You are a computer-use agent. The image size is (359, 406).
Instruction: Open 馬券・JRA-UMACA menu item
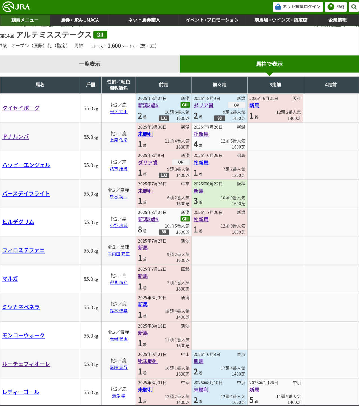click(x=80, y=20)
